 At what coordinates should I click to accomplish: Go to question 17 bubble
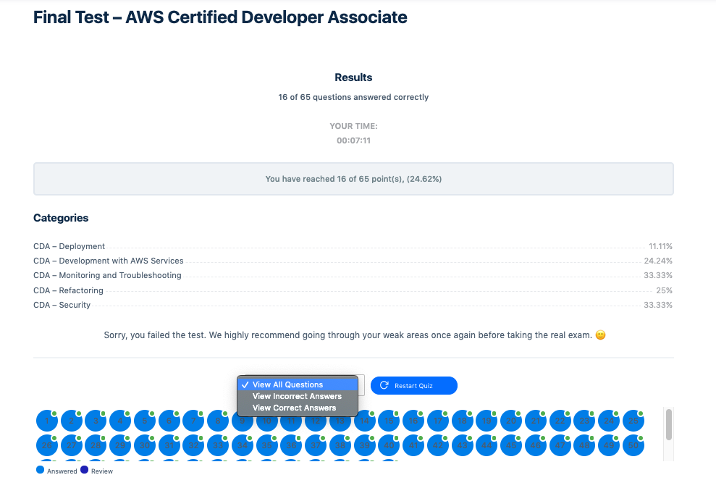[x=438, y=421]
